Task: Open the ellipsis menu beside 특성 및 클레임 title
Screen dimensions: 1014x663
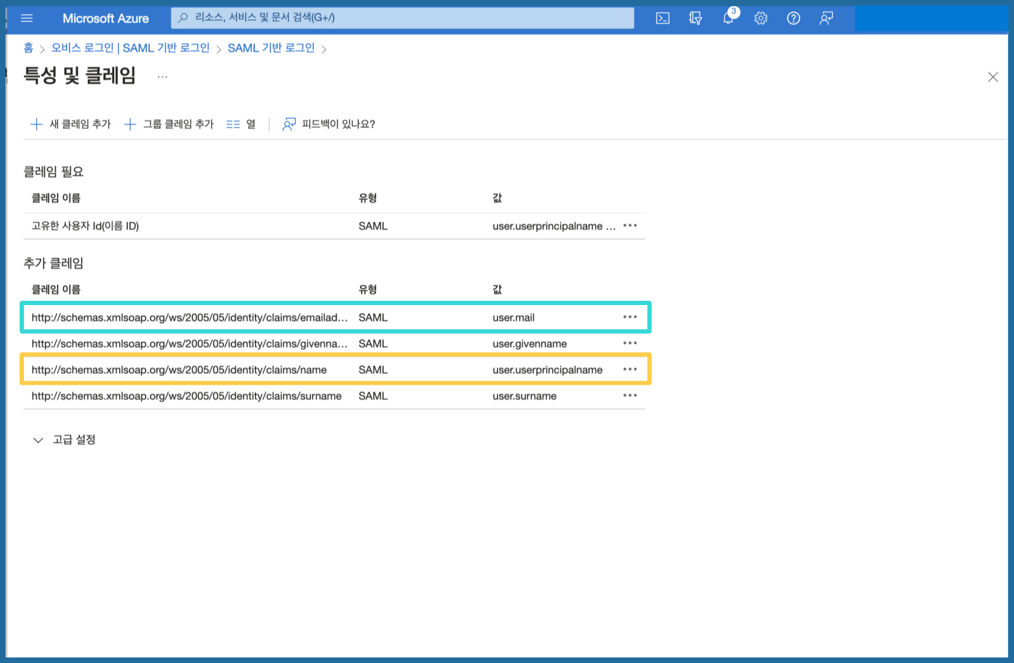Action: (162, 77)
